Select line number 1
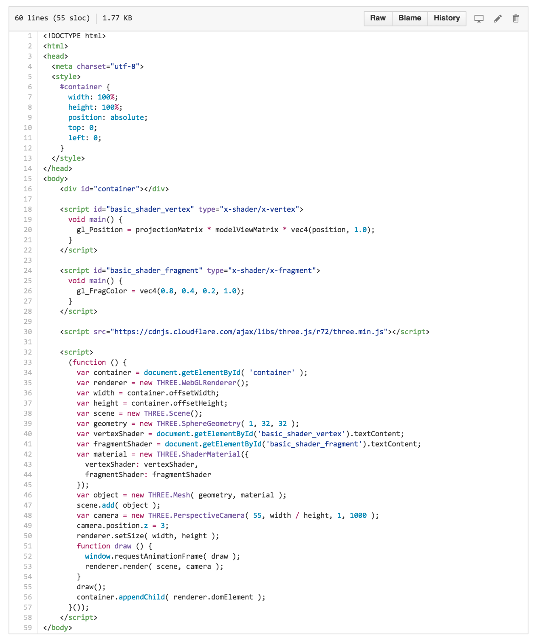Image resolution: width=537 pixels, height=642 pixels. coord(30,36)
